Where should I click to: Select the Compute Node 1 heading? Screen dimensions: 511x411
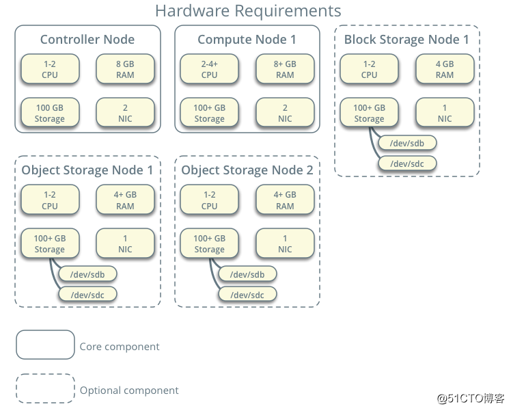click(247, 40)
